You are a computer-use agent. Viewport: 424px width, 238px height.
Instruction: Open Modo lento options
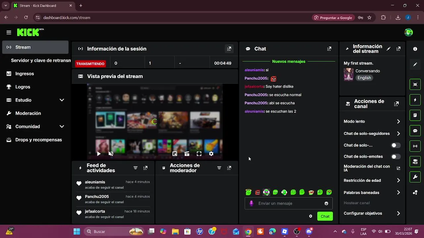click(372, 122)
